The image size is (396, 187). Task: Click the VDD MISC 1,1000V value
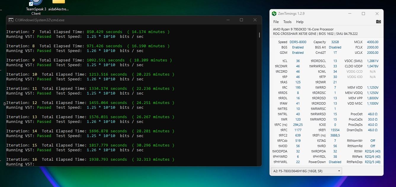(x=373, y=103)
